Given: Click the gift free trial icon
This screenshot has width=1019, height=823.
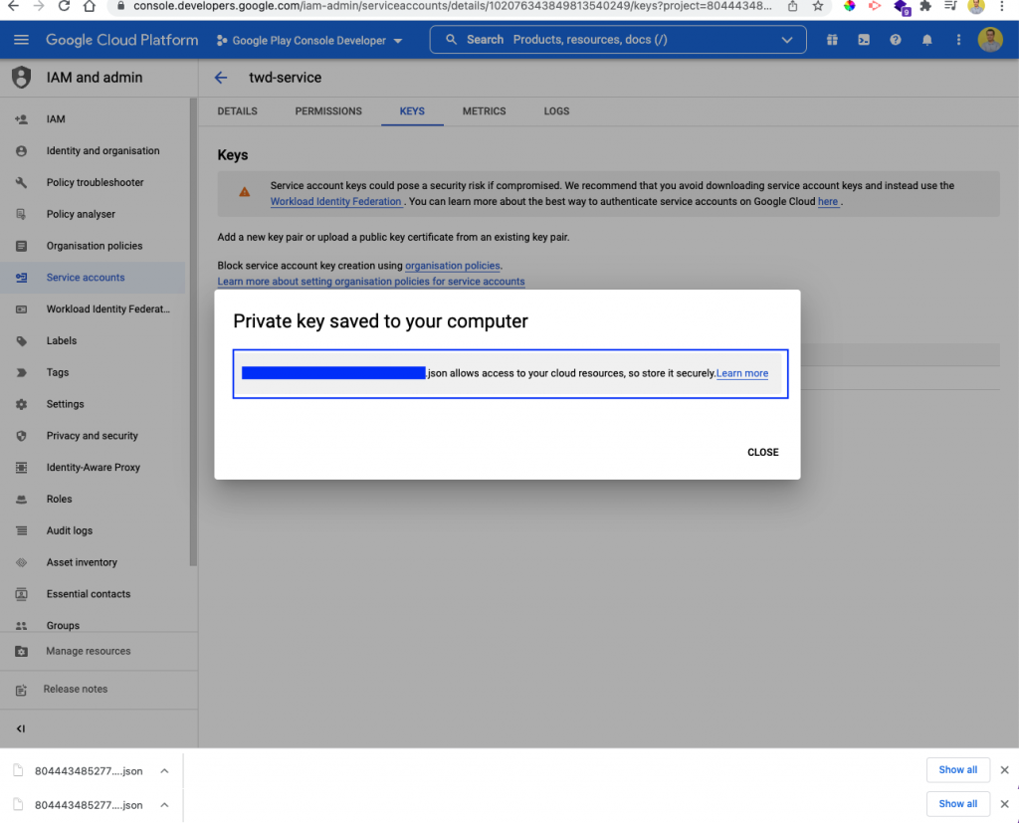Looking at the screenshot, I should pyautogui.click(x=832, y=40).
